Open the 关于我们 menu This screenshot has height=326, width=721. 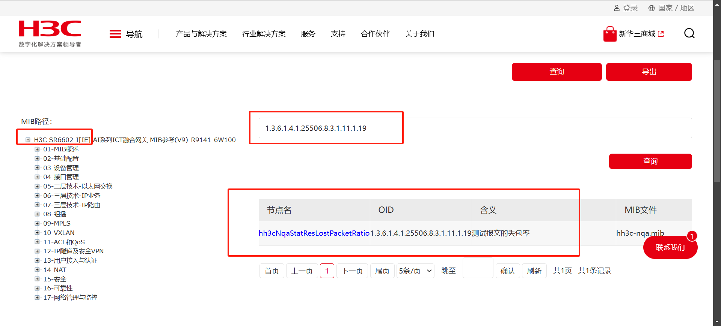(419, 34)
